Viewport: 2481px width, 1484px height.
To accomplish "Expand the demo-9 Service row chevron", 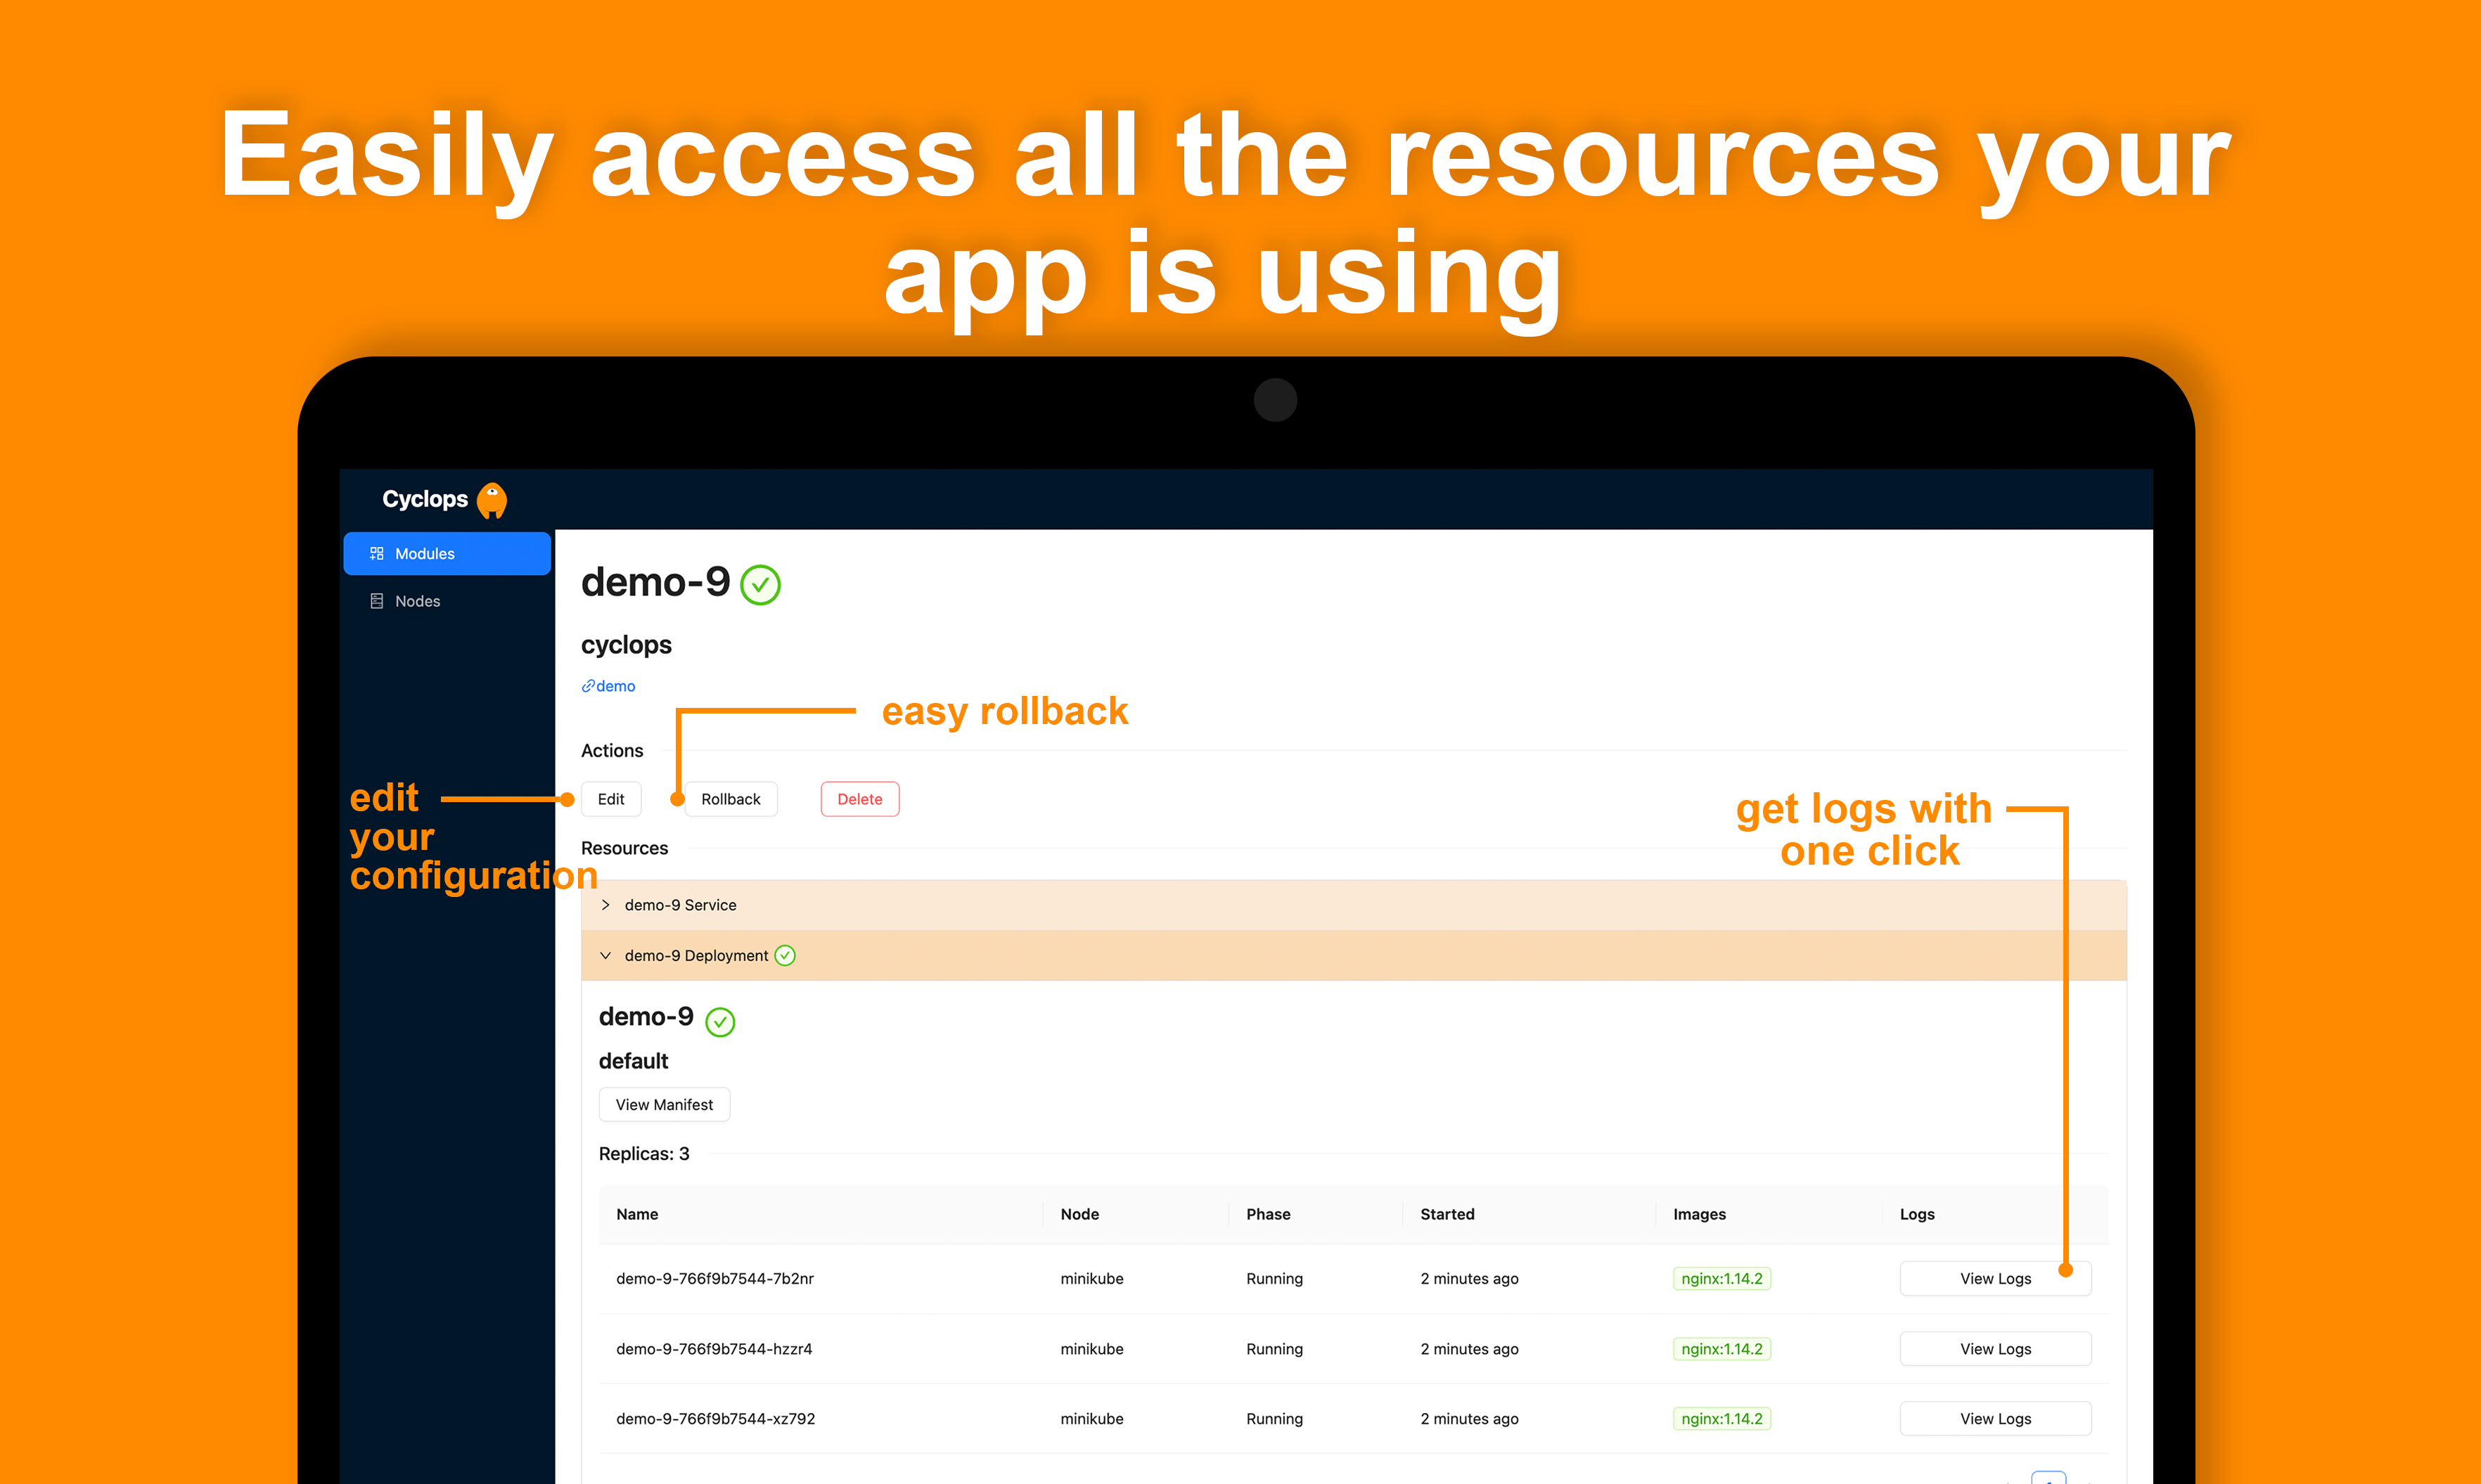I will (x=605, y=905).
